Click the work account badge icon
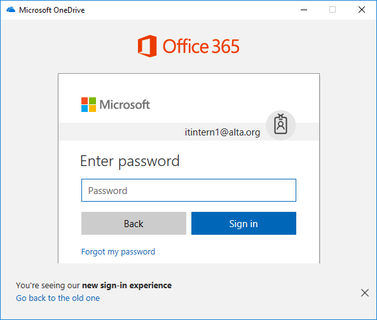Viewport: 377px width, 320px height. tap(280, 125)
